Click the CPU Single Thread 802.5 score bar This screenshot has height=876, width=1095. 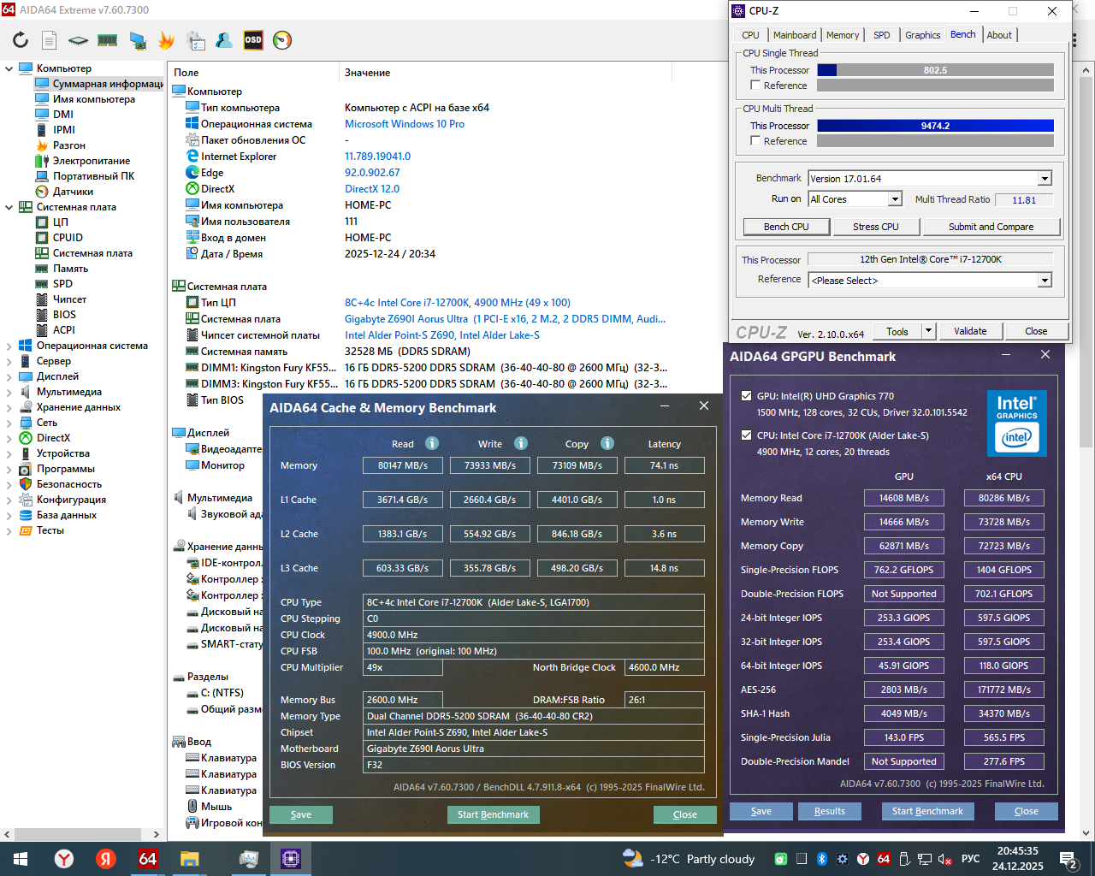click(x=935, y=70)
